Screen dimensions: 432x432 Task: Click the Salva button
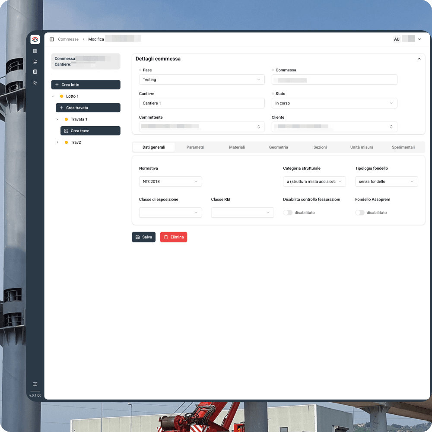pyautogui.click(x=143, y=237)
